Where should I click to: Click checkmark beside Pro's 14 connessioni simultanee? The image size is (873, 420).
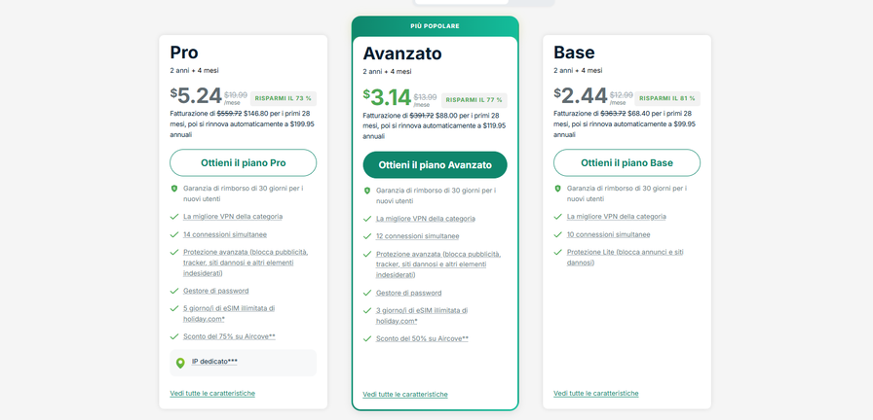(x=174, y=234)
